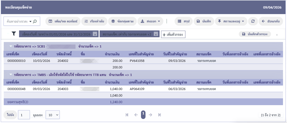This screenshot has height=123, width=287.
Task: Collapse the TMB5 bank group
Action: point(11,75)
